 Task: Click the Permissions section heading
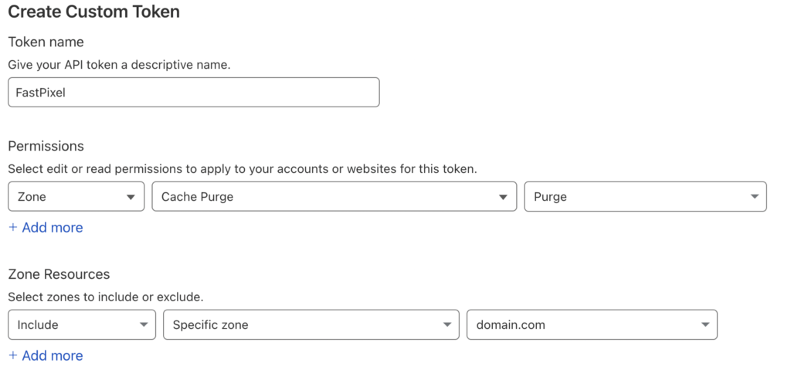(46, 146)
